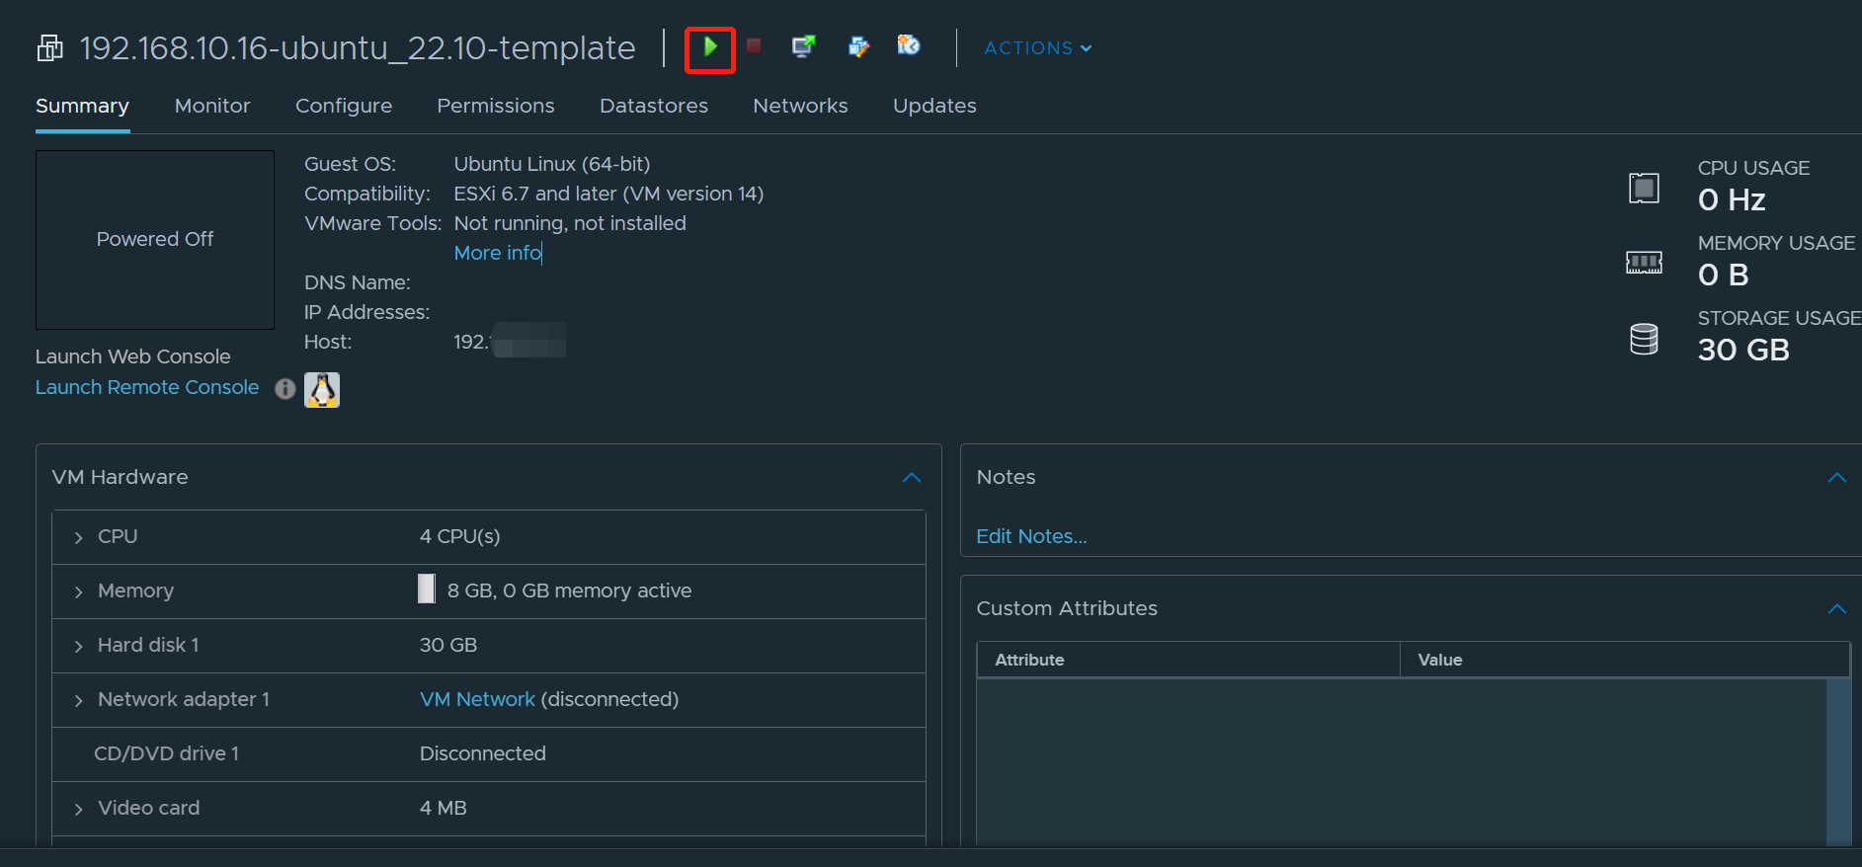Sort by the Value column header
The height and width of the screenshot is (867, 1862).
coord(1625,660)
